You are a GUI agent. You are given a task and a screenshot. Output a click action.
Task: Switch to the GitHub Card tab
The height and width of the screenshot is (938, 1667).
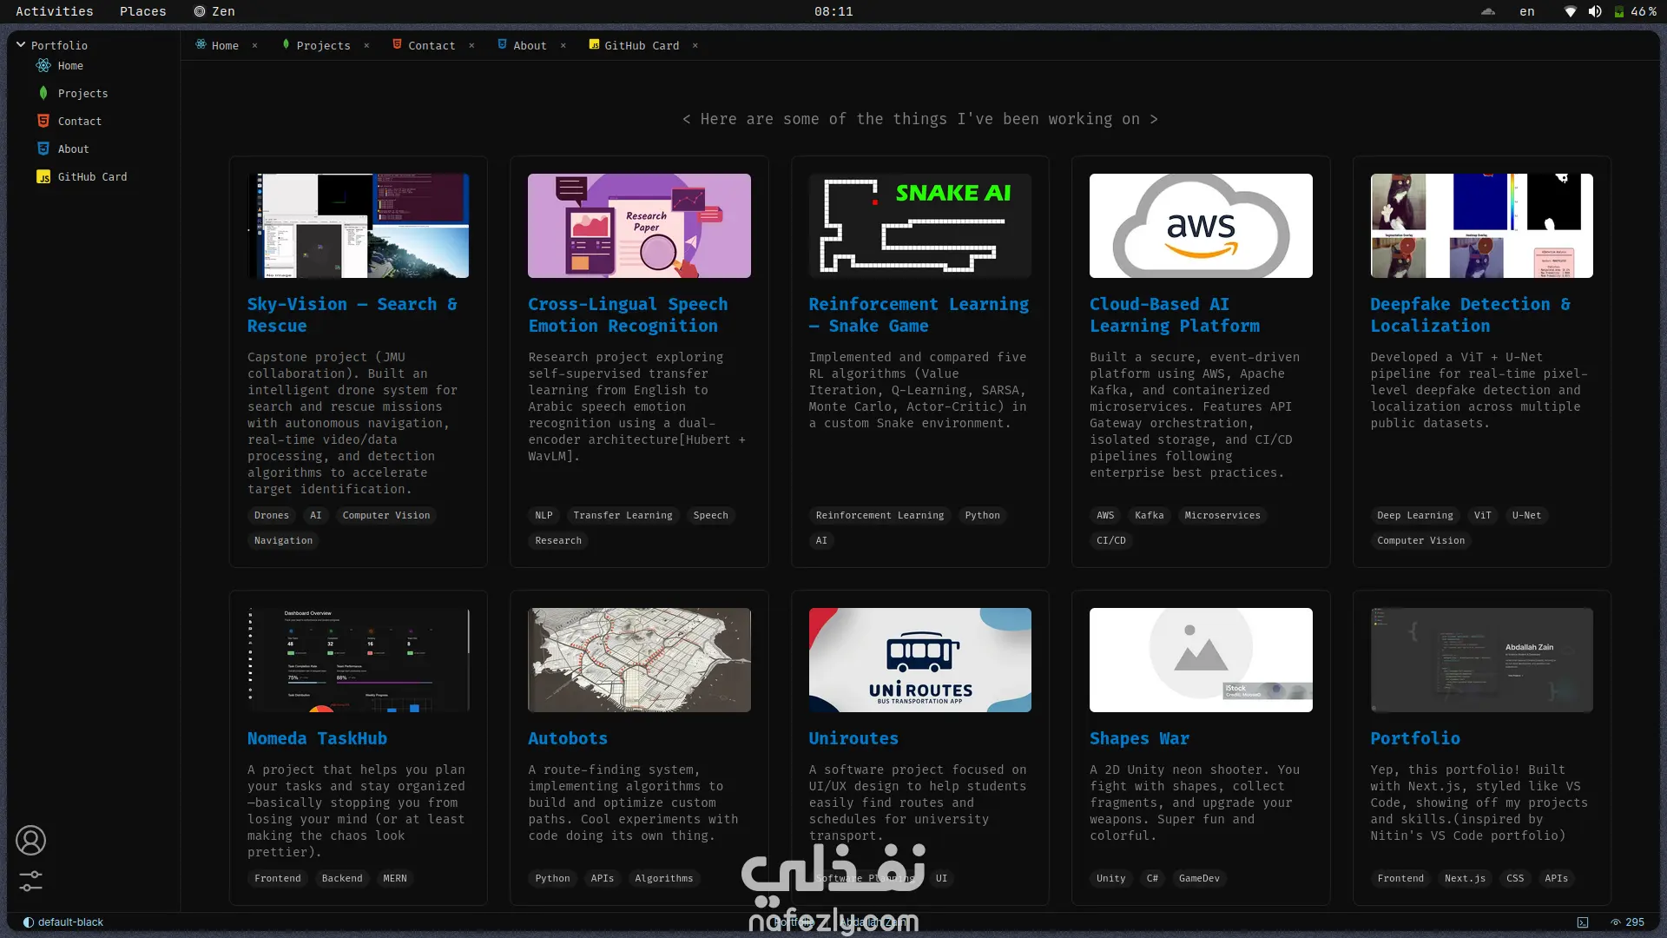coord(641,45)
